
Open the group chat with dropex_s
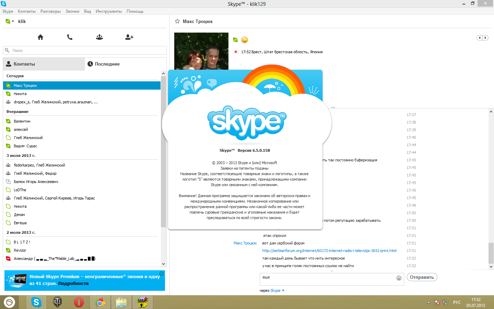click(82, 102)
